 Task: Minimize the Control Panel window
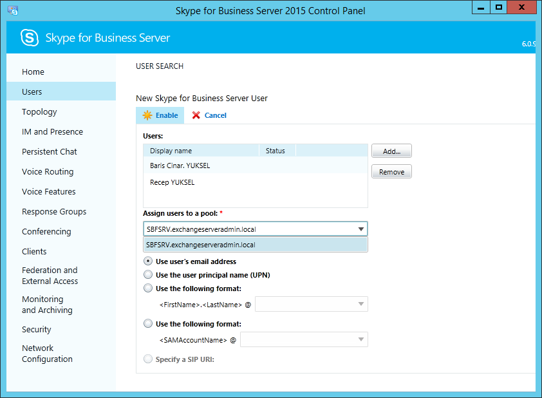[x=481, y=7]
